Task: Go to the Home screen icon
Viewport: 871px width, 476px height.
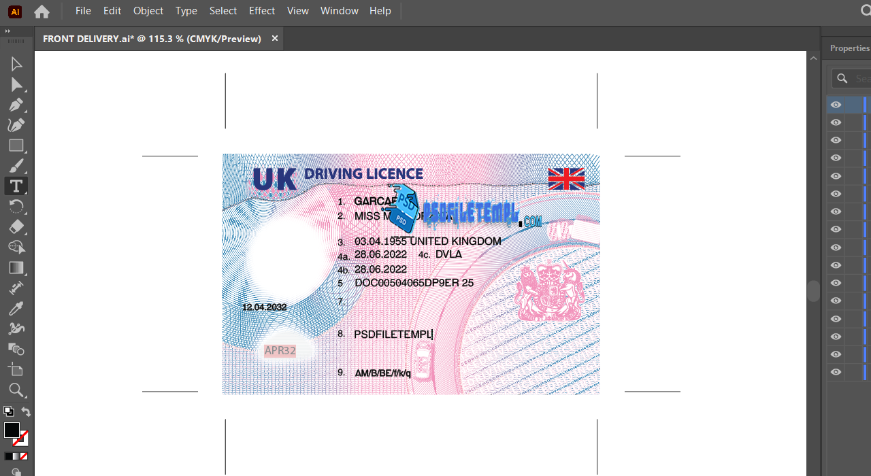Action: coord(42,12)
